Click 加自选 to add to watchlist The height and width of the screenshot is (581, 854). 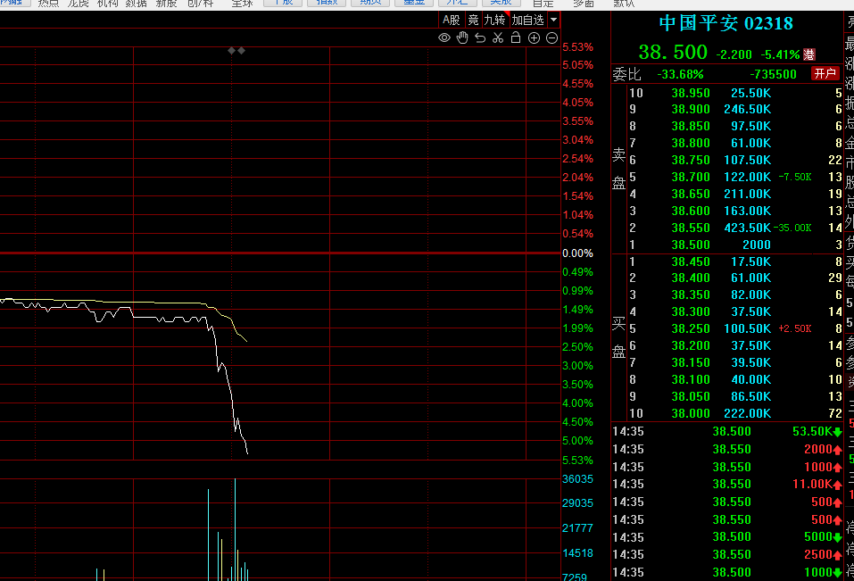click(527, 20)
